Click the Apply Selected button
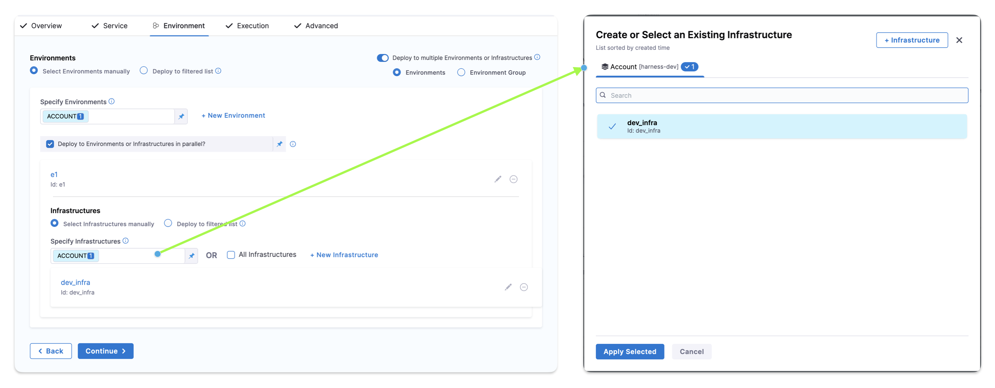Image resolution: width=995 pixels, height=388 pixels. [x=630, y=352]
